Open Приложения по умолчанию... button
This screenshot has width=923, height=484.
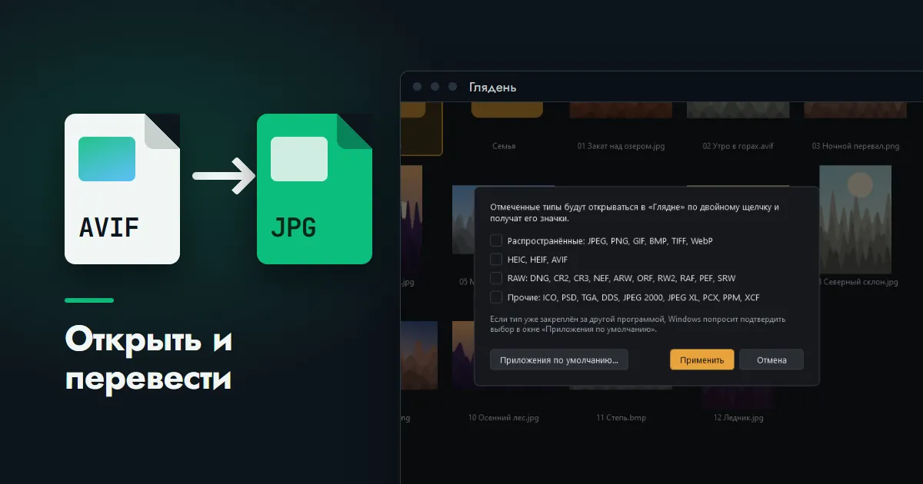pyautogui.click(x=559, y=360)
